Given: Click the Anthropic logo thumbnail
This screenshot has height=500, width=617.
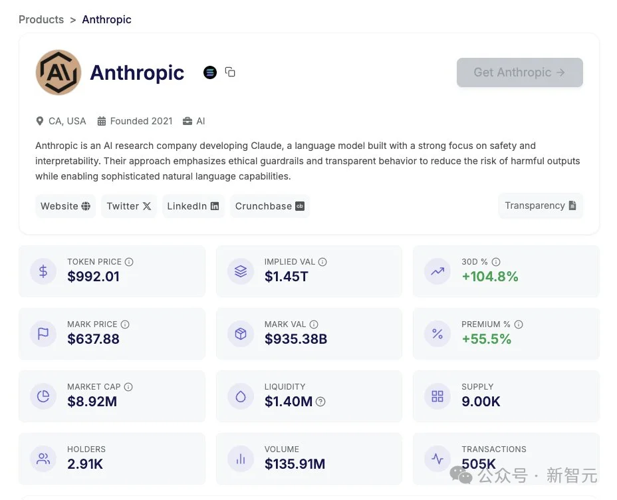Looking at the screenshot, I should (59, 72).
